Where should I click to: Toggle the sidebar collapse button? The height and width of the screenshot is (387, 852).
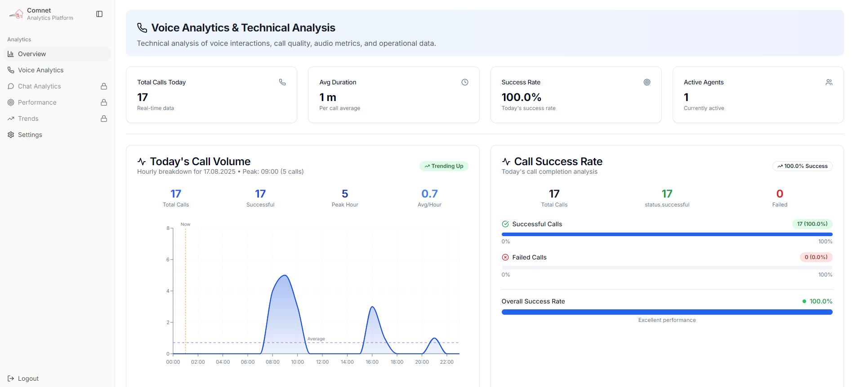[99, 14]
